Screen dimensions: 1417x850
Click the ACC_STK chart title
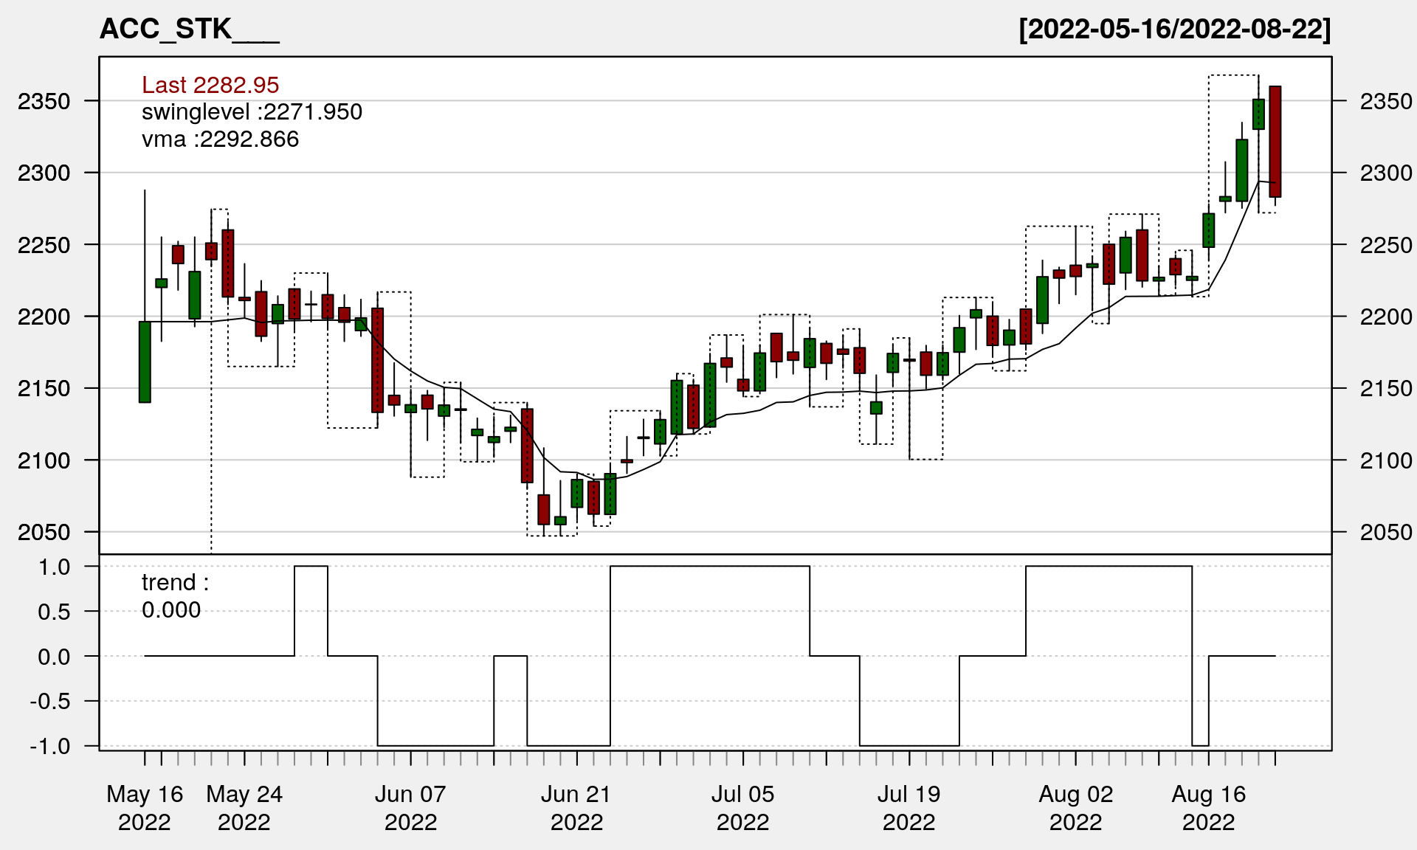click(x=189, y=30)
